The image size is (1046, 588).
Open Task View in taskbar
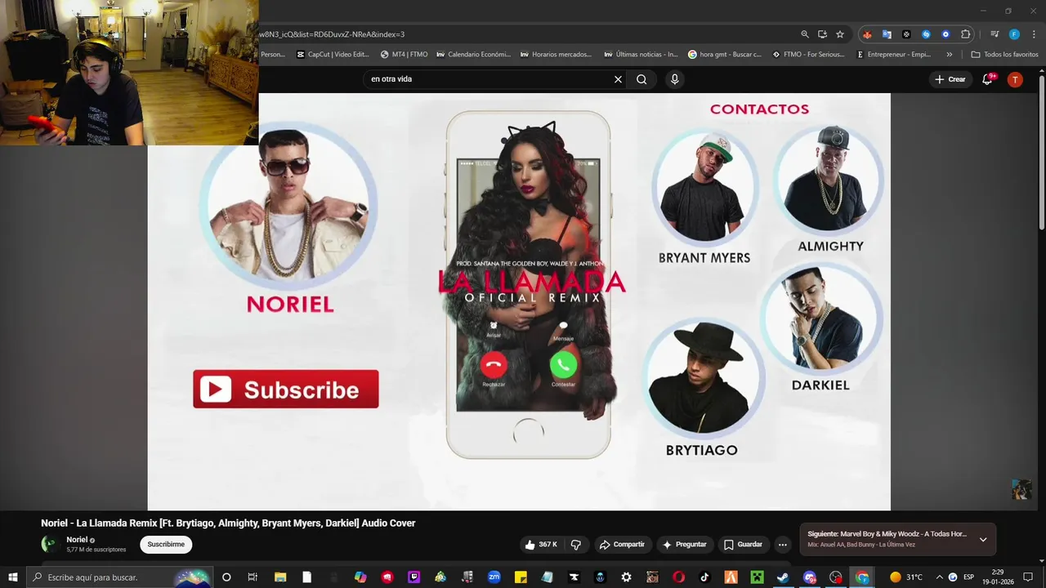[x=253, y=577]
